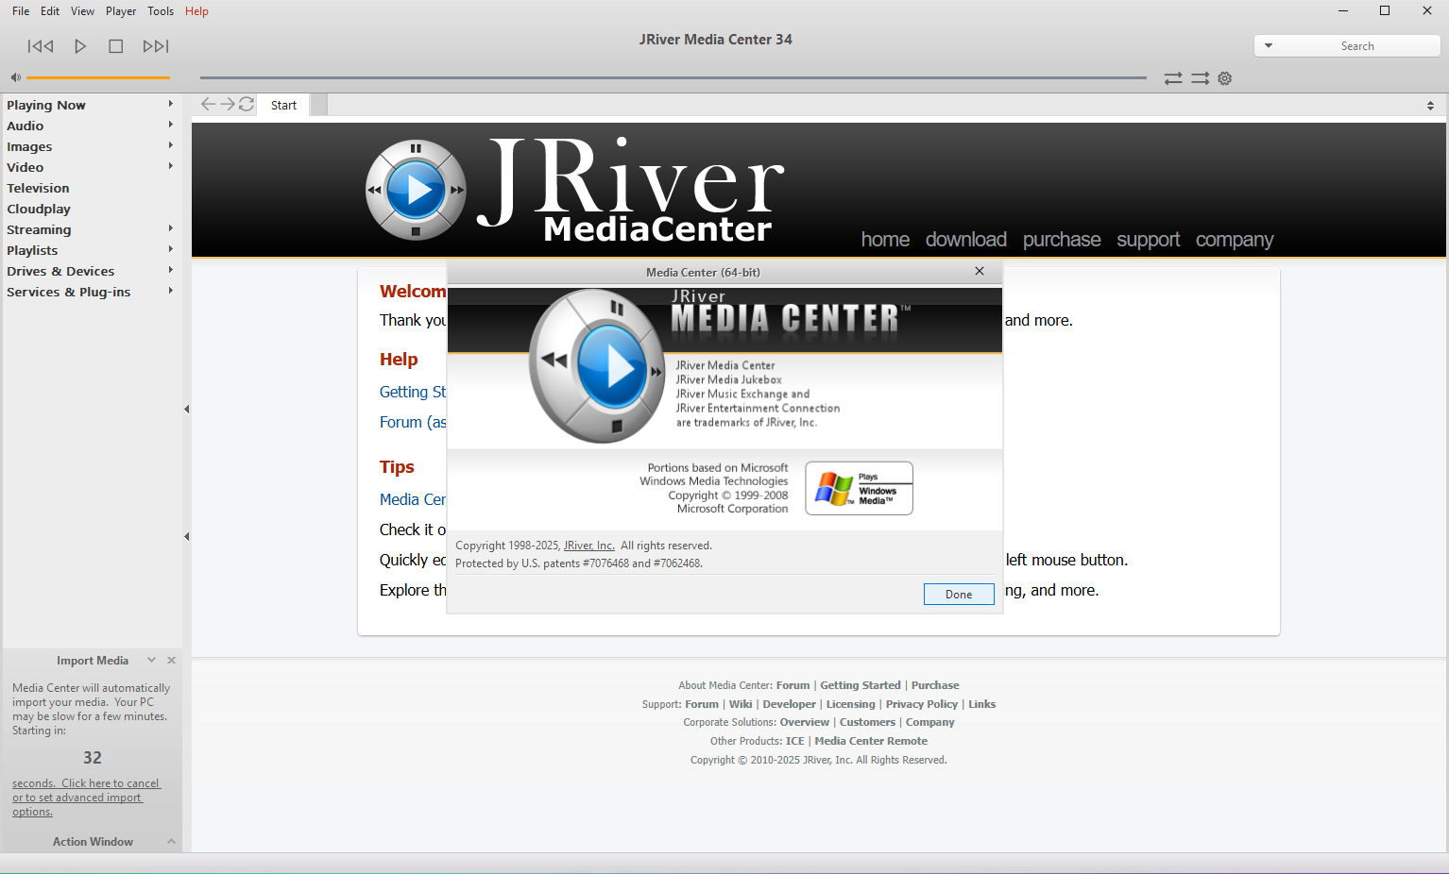This screenshot has width=1449, height=874.
Task: Select Cloudplay in the sidebar
Action: [39, 209]
